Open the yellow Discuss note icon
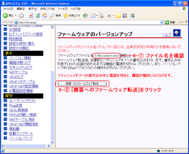Screen dimensions: 189x154 point(118,15)
